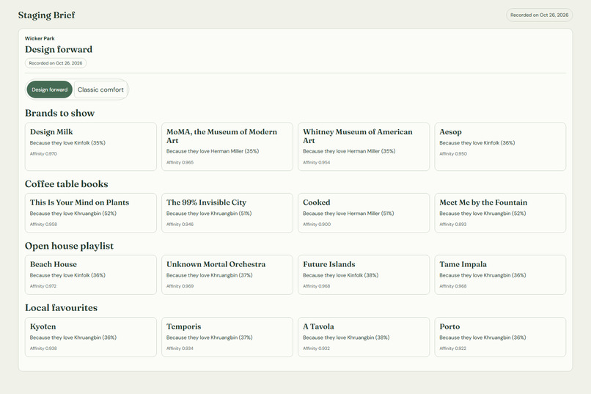Click Affinity 0.893 under Meet Me by the Fountain
The image size is (591, 394).
(x=452, y=225)
